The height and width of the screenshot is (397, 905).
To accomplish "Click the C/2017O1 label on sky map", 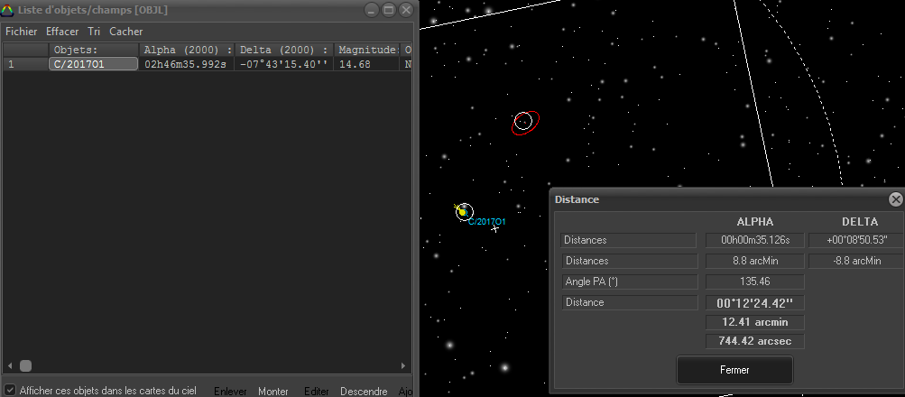I will point(487,222).
